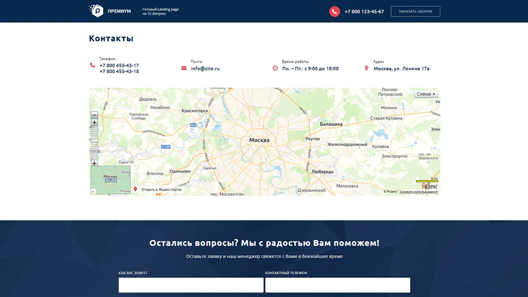Click the Дедовск label on the map
The height and width of the screenshot is (297, 528).
click(148, 99)
